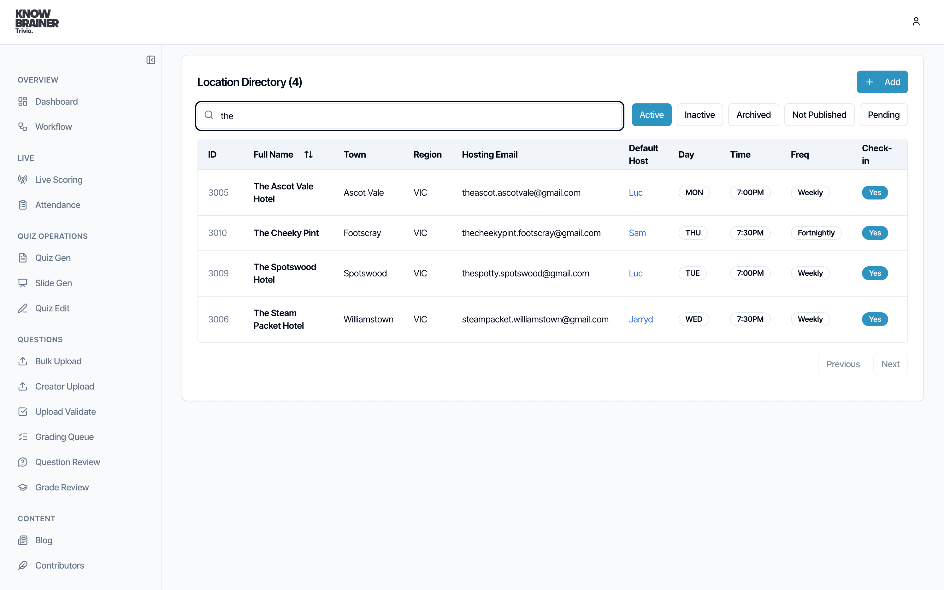Go to Next page

(x=890, y=364)
